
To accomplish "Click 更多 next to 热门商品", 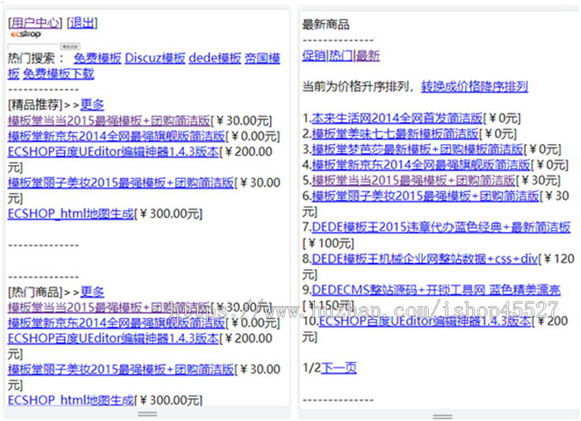I will click(x=92, y=292).
